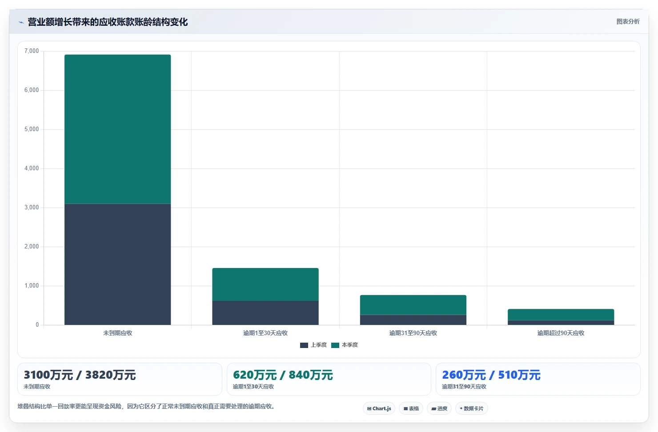The height and width of the screenshot is (432, 658).
Task: Click the 5,000 y-axis tick label
Action: (x=32, y=129)
